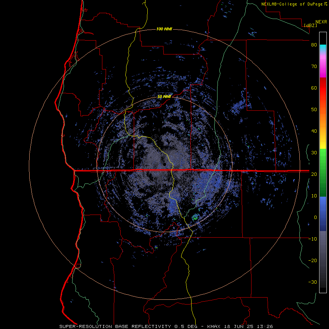Click the -10 dBZ scale value
This screenshot has height=329, width=329.
point(313,239)
